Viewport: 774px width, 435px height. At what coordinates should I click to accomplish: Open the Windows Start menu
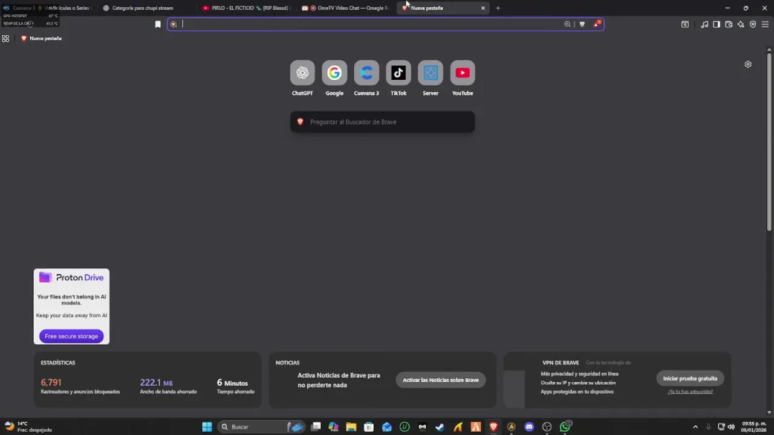207,427
